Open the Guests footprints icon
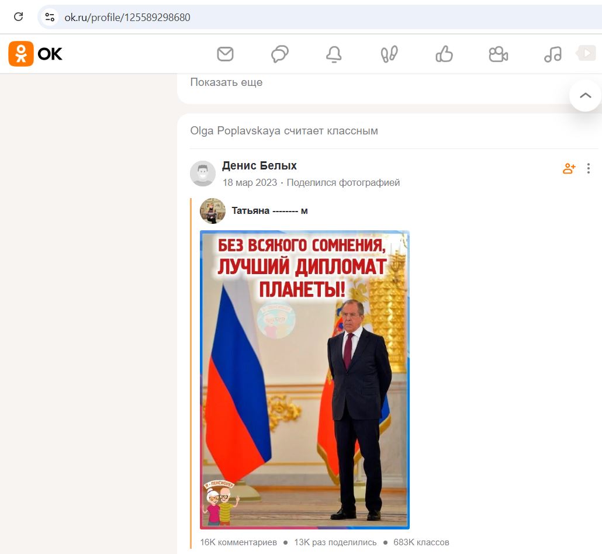 [x=389, y=54]
